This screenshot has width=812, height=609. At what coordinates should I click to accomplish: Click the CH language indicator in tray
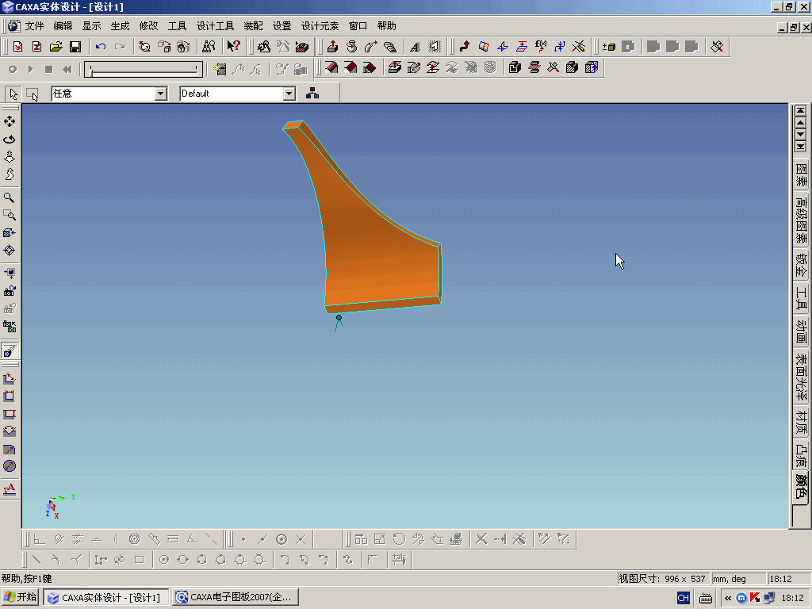(x=683, y=598)
